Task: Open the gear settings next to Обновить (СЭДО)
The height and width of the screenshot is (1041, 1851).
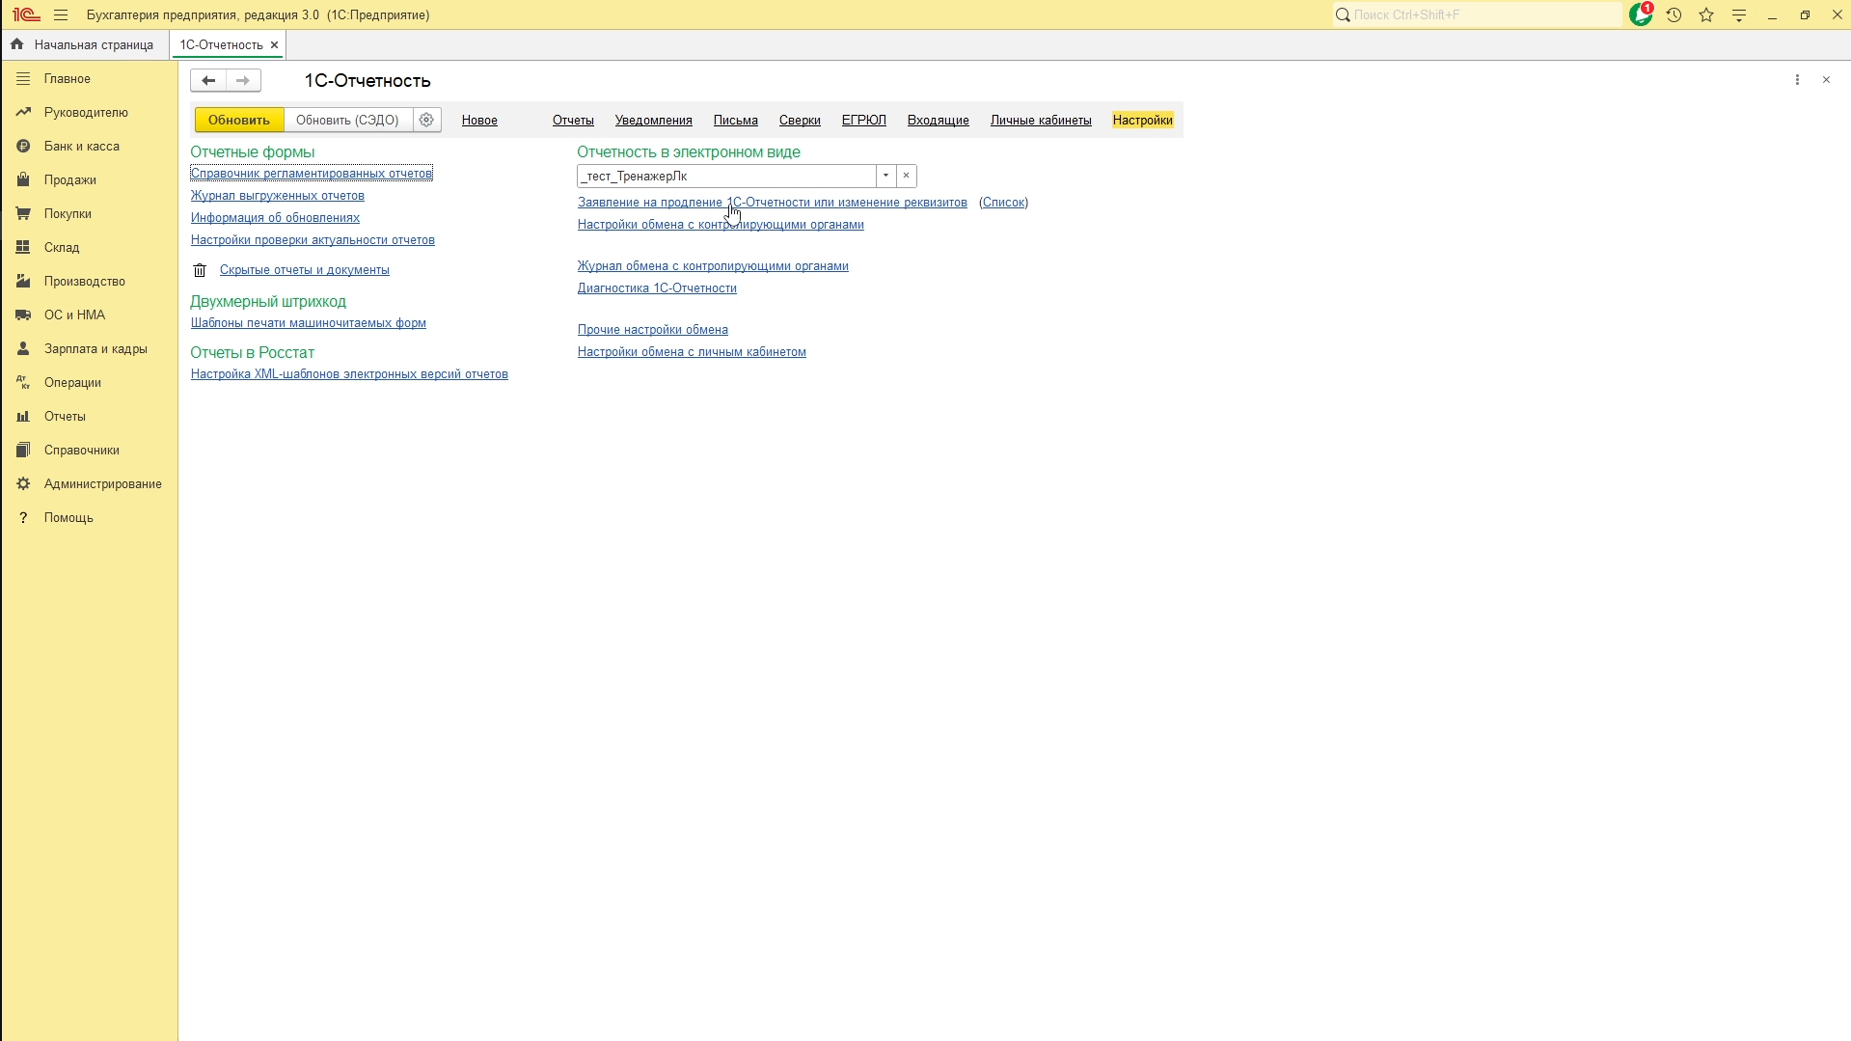Action: coord(426,121)
